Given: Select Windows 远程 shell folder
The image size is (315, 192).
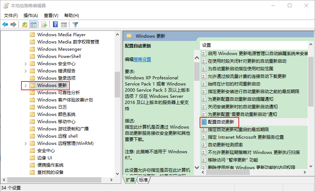Looking at the screenshot, I should click(57, 136).
